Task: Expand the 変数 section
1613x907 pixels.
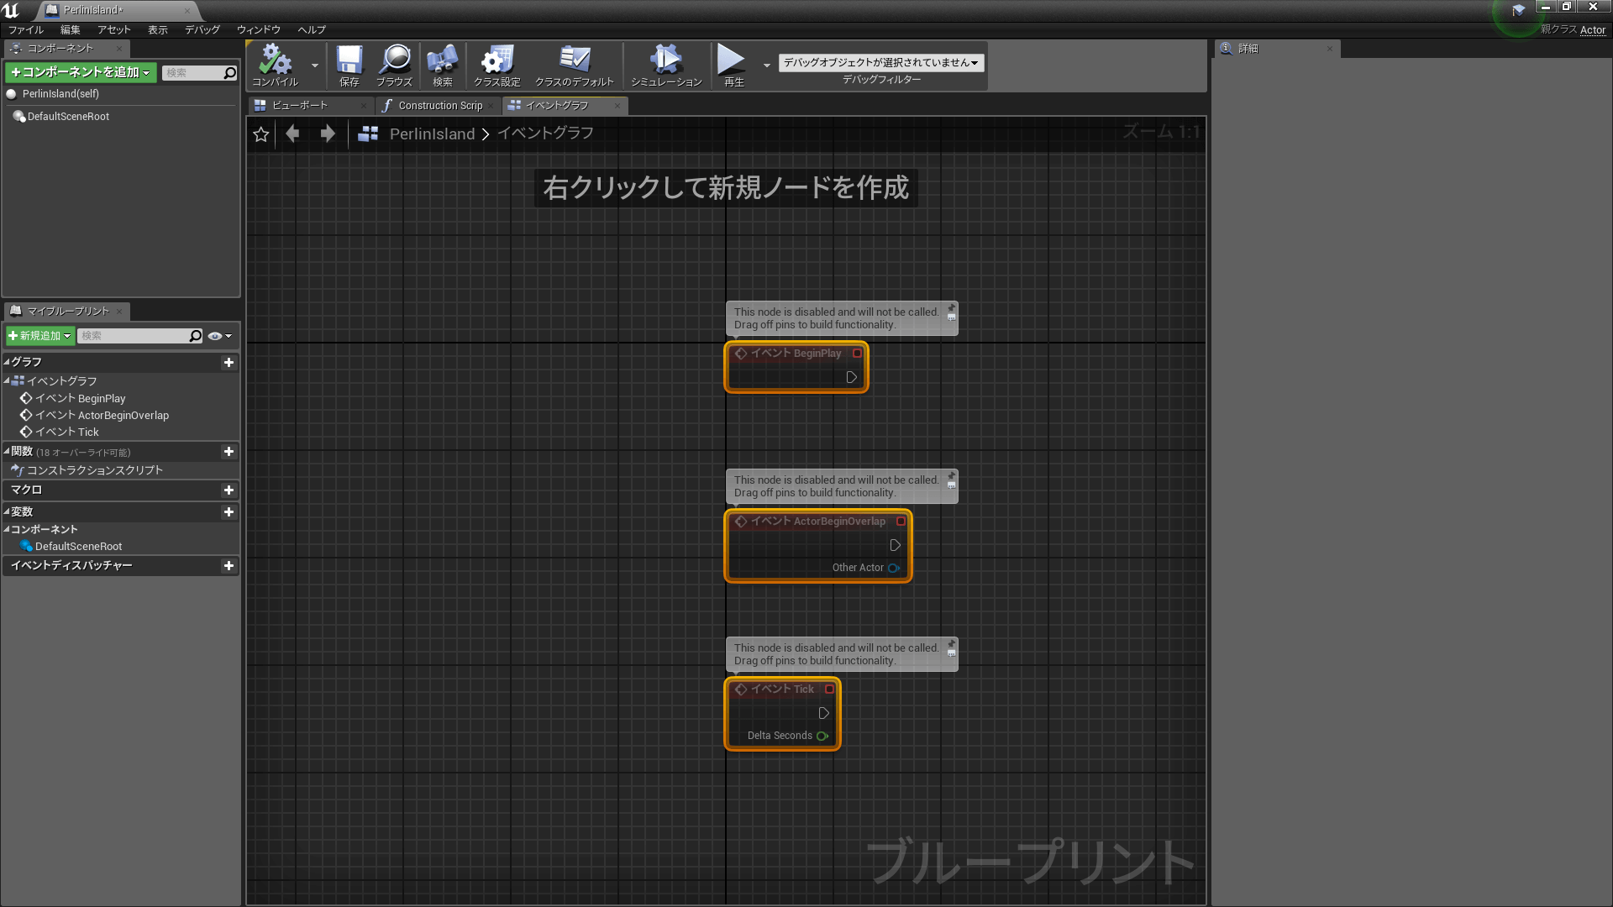Action: pyautogui.click(x=8, y=511)
